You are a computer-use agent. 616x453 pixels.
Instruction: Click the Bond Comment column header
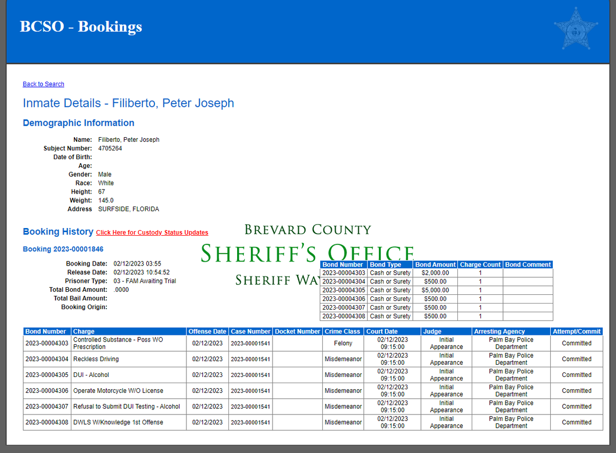(528, 265)
